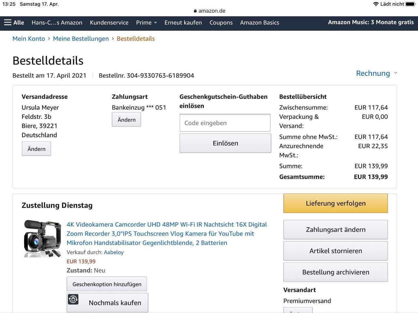Tap the lock icon beside amazon.de
The width and height of the screenshot is (418, 313).
point(195,11)
